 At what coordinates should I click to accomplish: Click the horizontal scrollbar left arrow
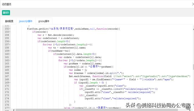pos(14,110)
